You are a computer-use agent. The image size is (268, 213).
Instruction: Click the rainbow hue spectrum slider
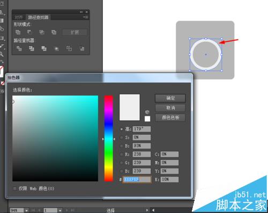tap(109, 138)
